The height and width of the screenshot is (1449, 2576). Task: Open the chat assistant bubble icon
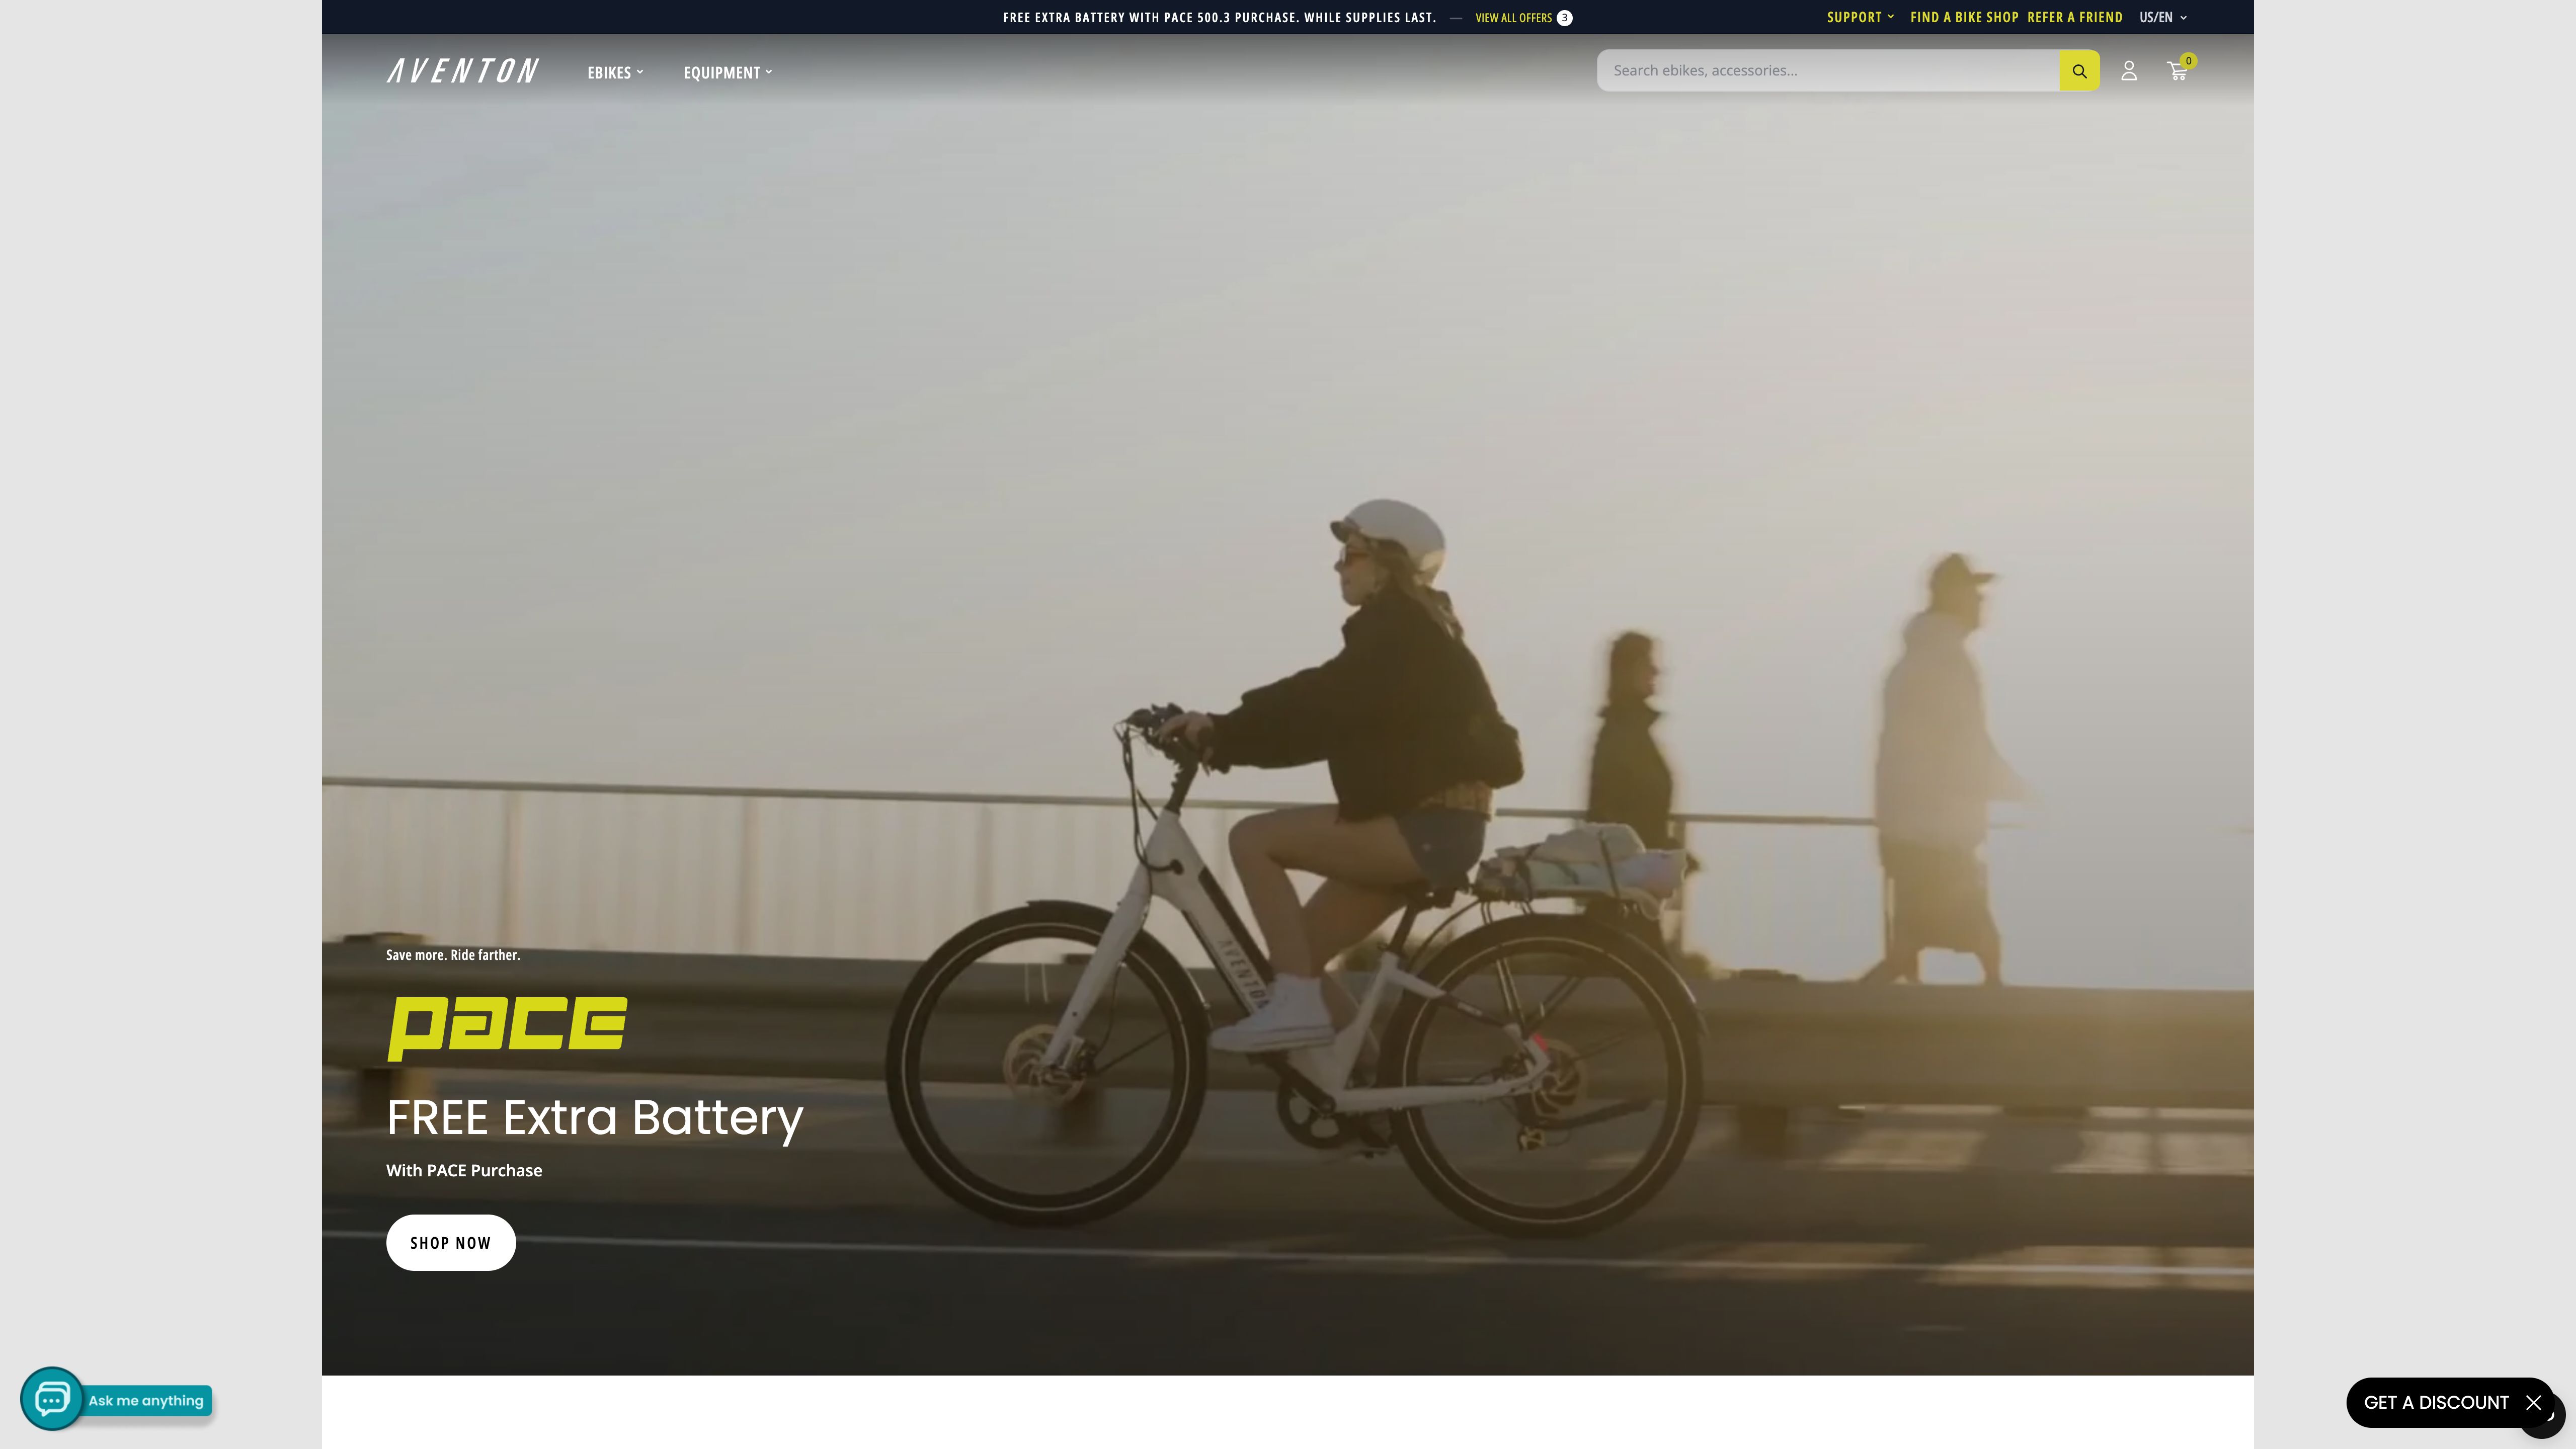coord(51,1399)
